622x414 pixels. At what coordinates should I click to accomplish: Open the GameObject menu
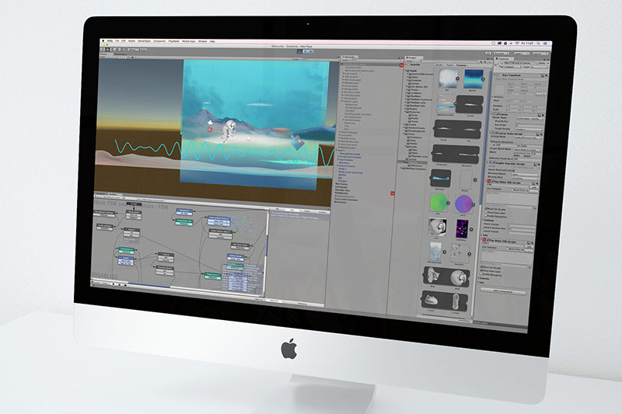coord(145,41)
